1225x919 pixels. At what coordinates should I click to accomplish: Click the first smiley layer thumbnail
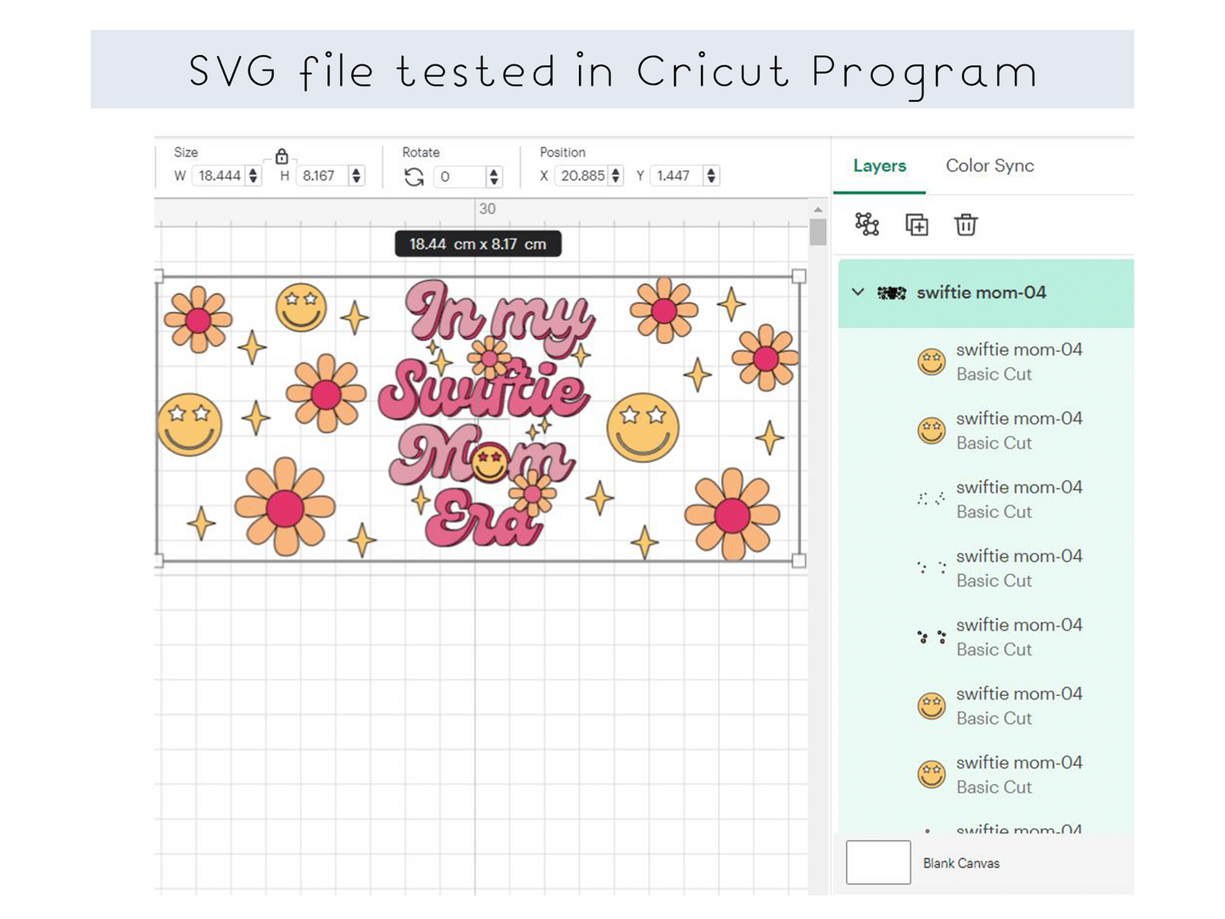coord(931,362)
